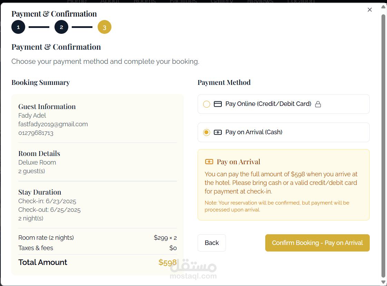Click the Pay Online (Credit/Debit Card) label
The image size is (387, 286).
pyautogui.click(x=268, y=104)
